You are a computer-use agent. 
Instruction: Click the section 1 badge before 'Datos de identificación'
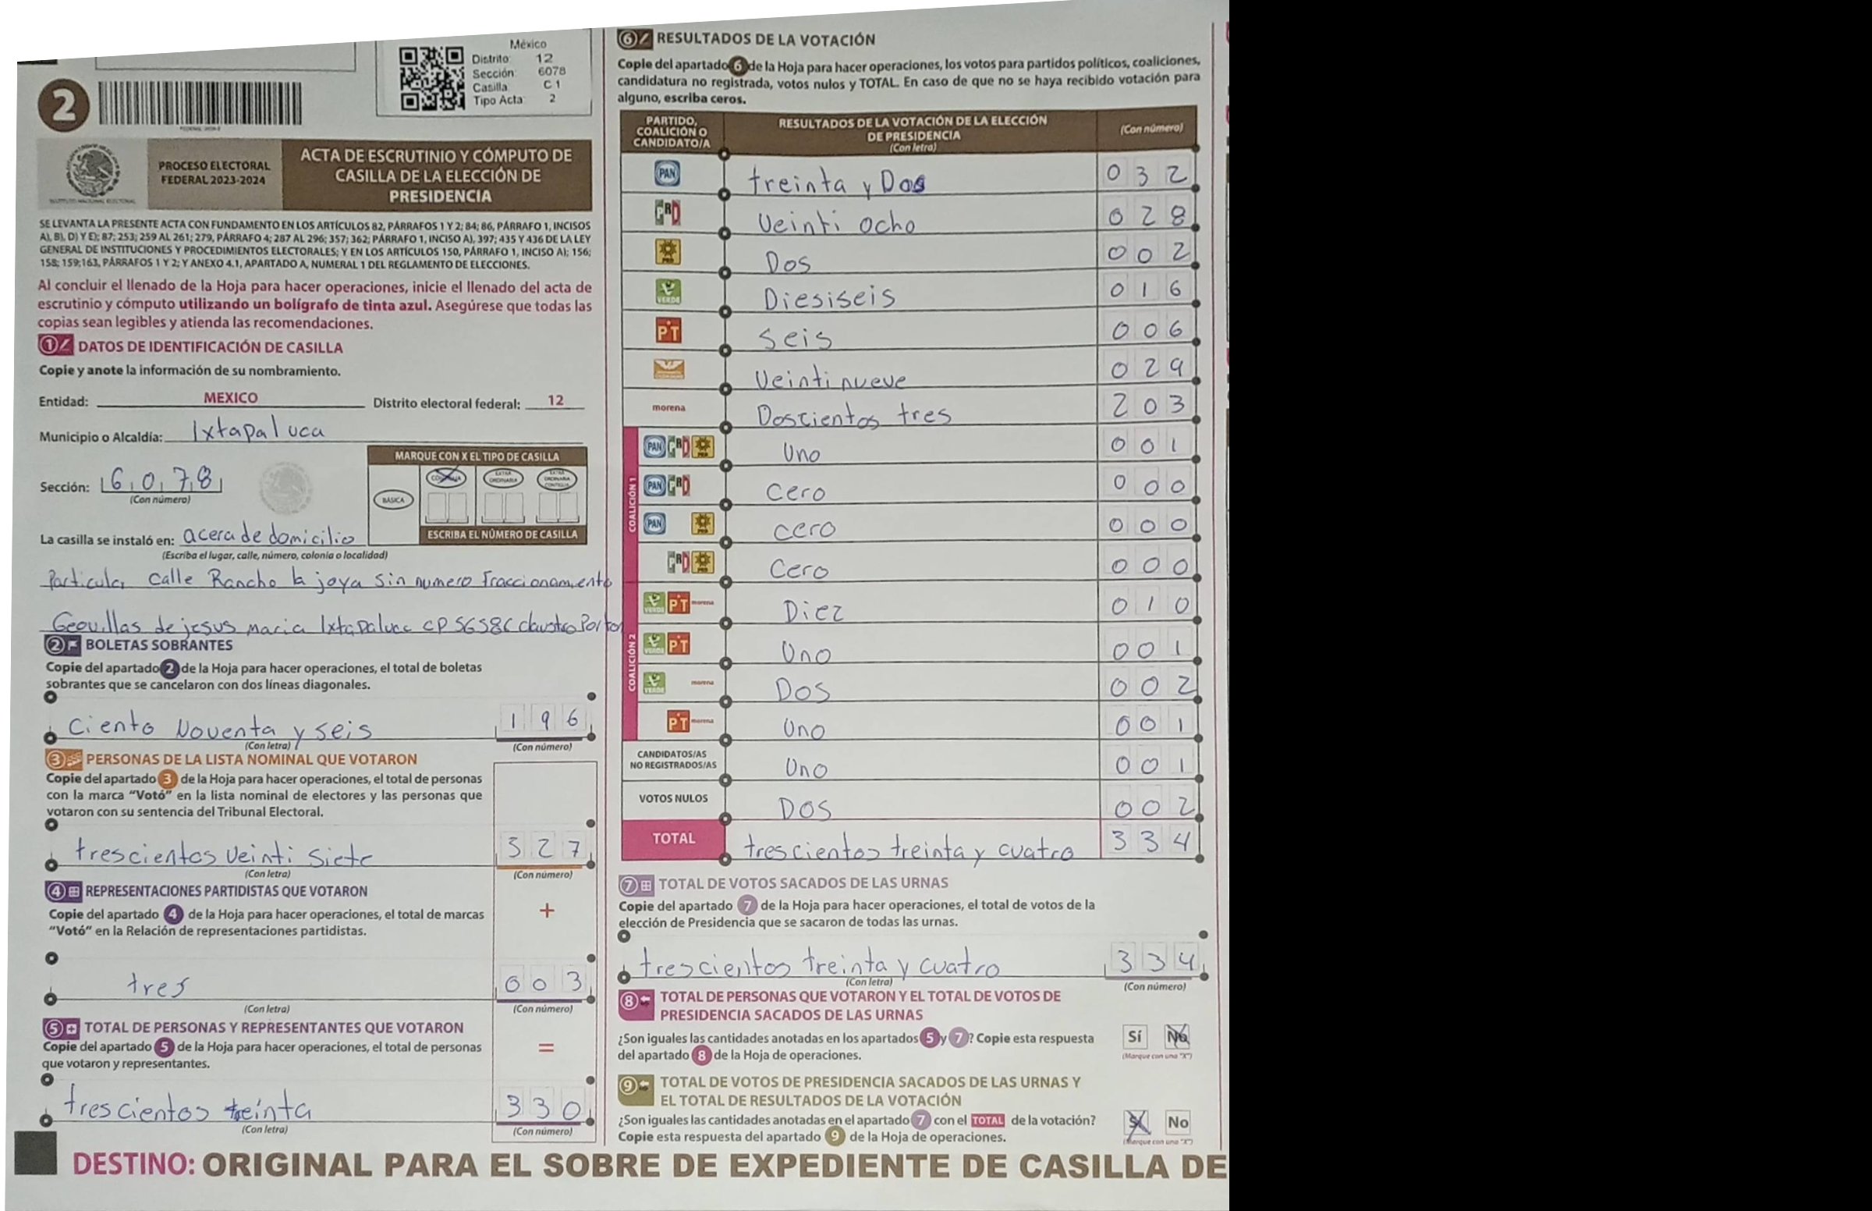(56, 346)
